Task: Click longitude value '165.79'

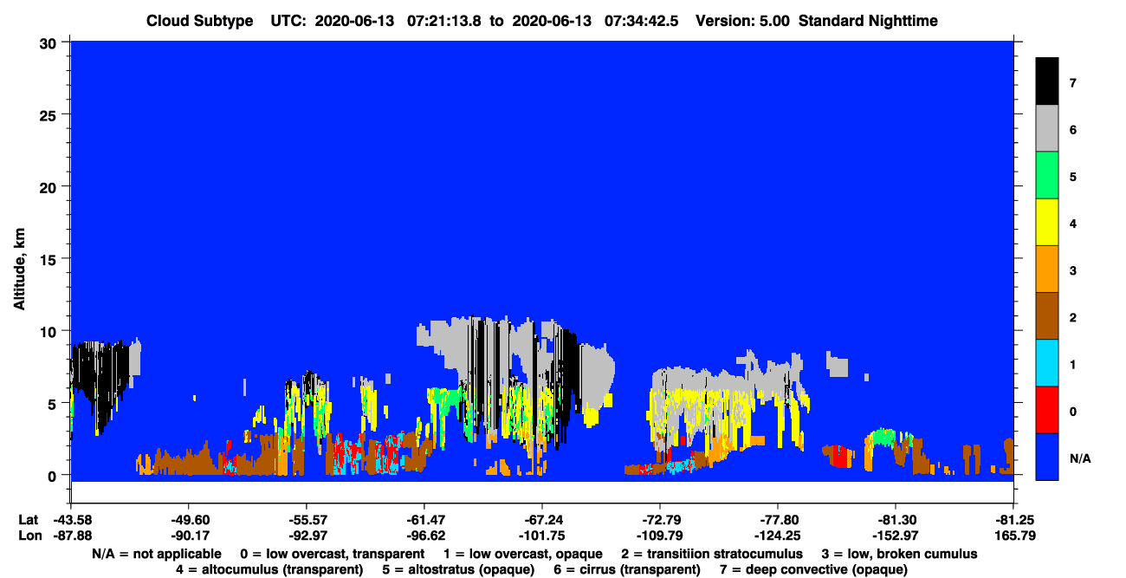Action: (1013, 535)
